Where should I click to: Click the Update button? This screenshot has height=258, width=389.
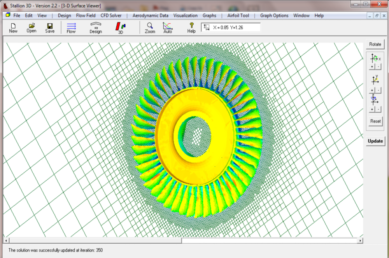(x=375, y=141)
